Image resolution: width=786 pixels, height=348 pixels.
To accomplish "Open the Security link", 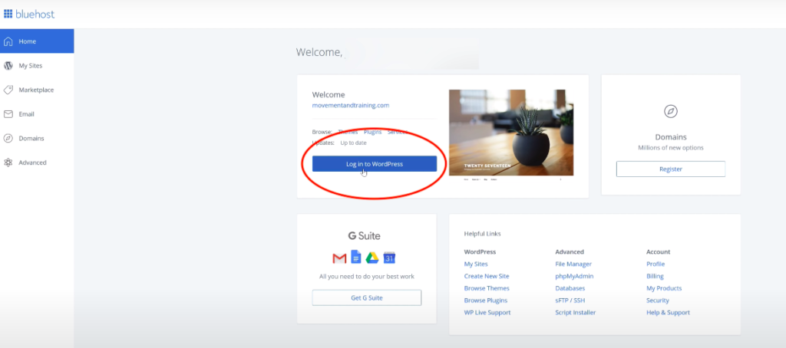I will point(658,300).
